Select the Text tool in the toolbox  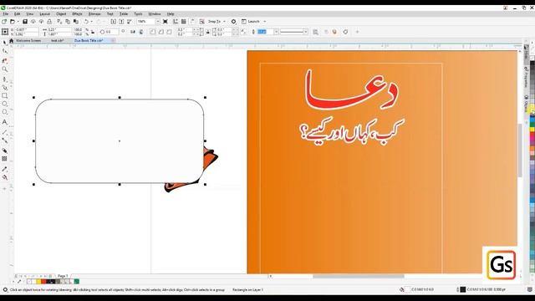5,122
